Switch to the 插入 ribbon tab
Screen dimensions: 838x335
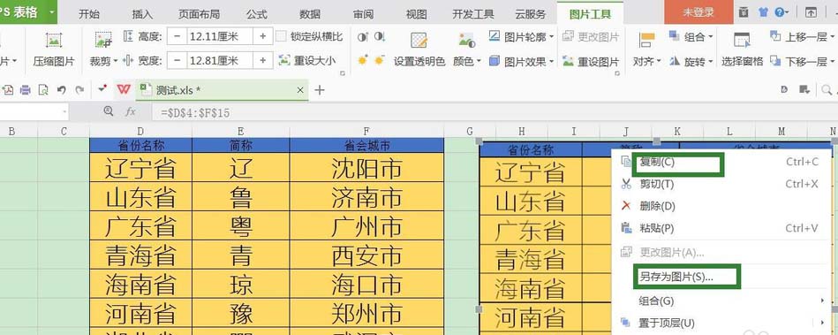(x=142, y=14)
